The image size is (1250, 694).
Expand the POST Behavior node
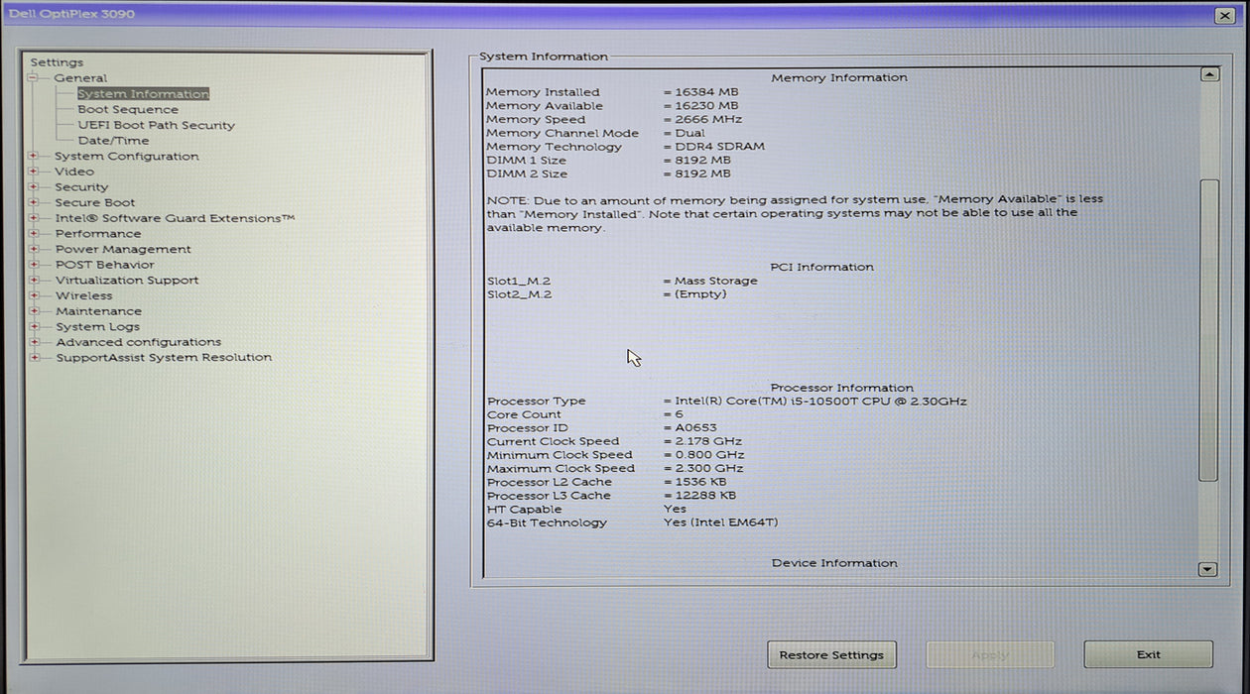[34, 265]
